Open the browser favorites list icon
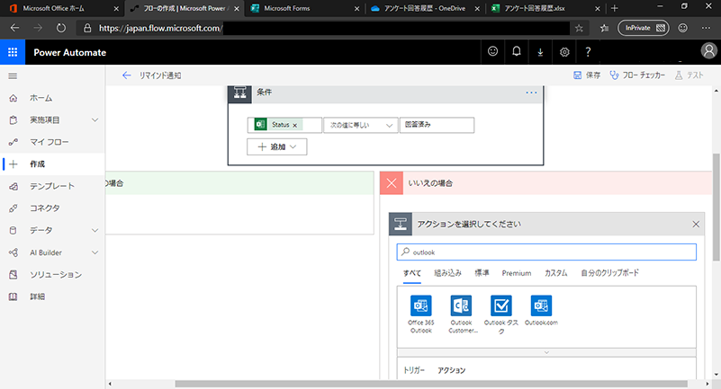Screen dimensions: 721x389 pyautogui.click(x=604, y=28)
